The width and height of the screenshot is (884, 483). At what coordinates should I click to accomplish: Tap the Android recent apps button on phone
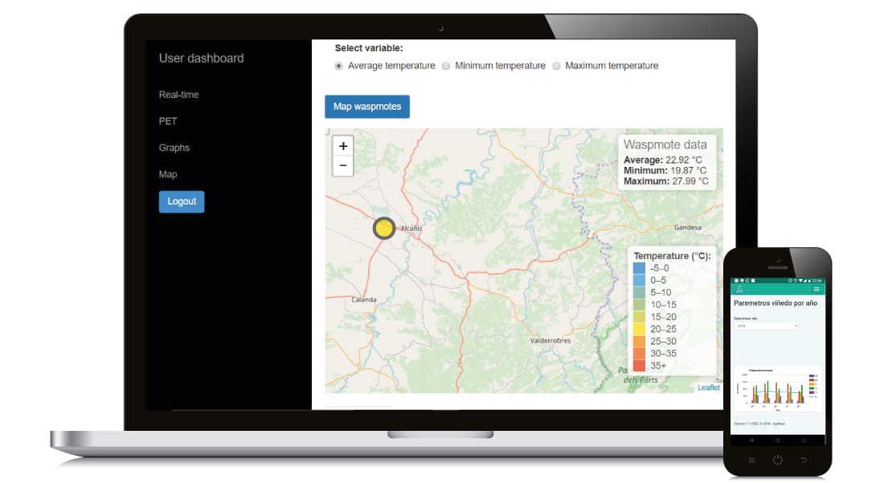[x=804, y=440]
